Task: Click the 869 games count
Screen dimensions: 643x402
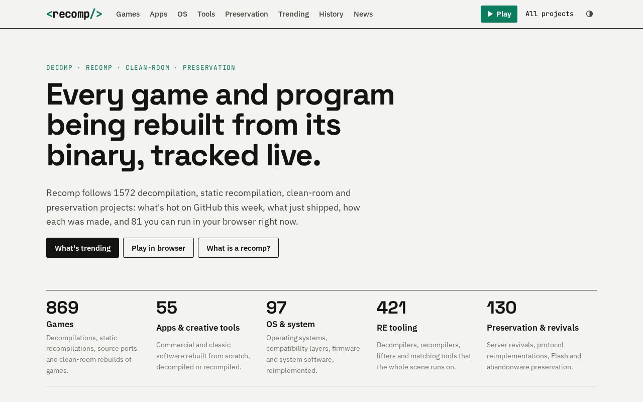Action: (x=62, y=308)
